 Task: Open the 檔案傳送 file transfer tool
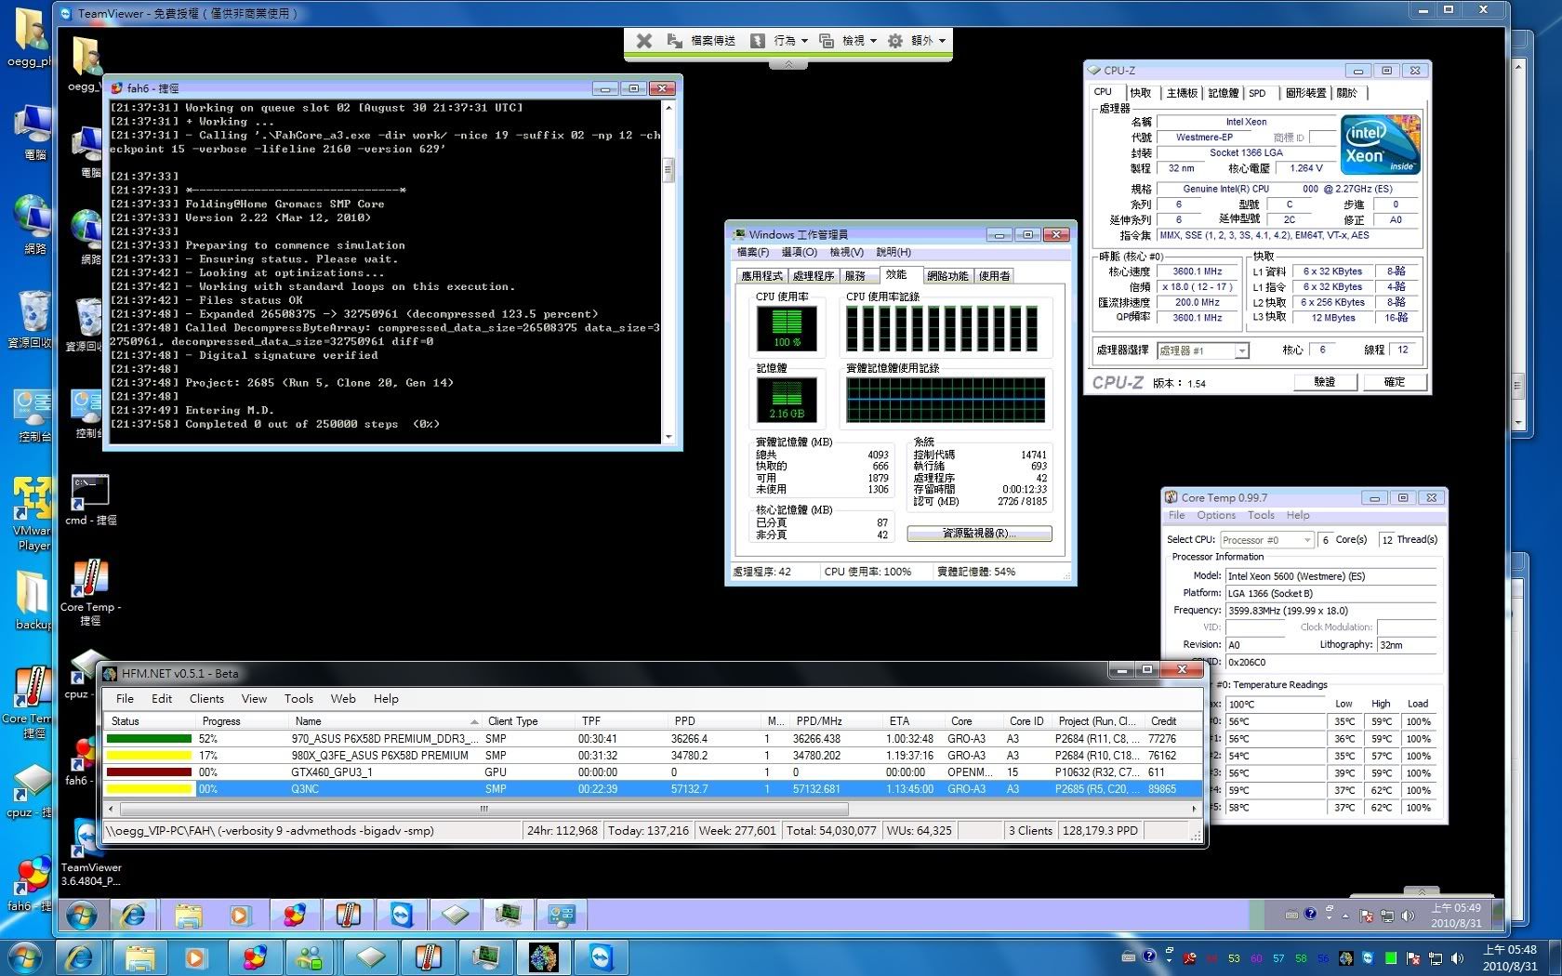pyautogui.click(x=702, y=41)
